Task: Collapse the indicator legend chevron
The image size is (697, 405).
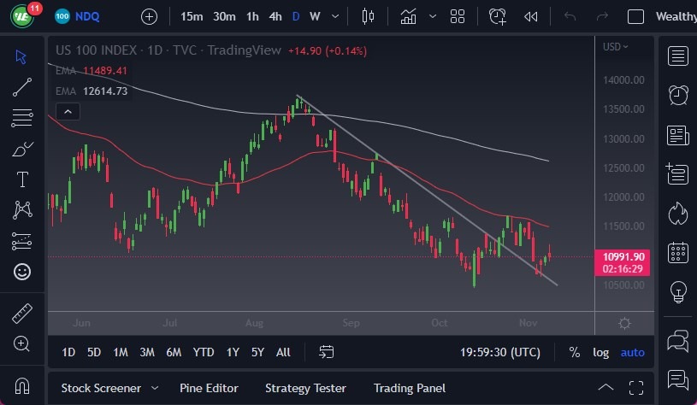Action: (x=67, y=111)
